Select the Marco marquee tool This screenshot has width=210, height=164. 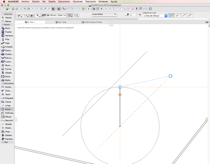point(7,21)
